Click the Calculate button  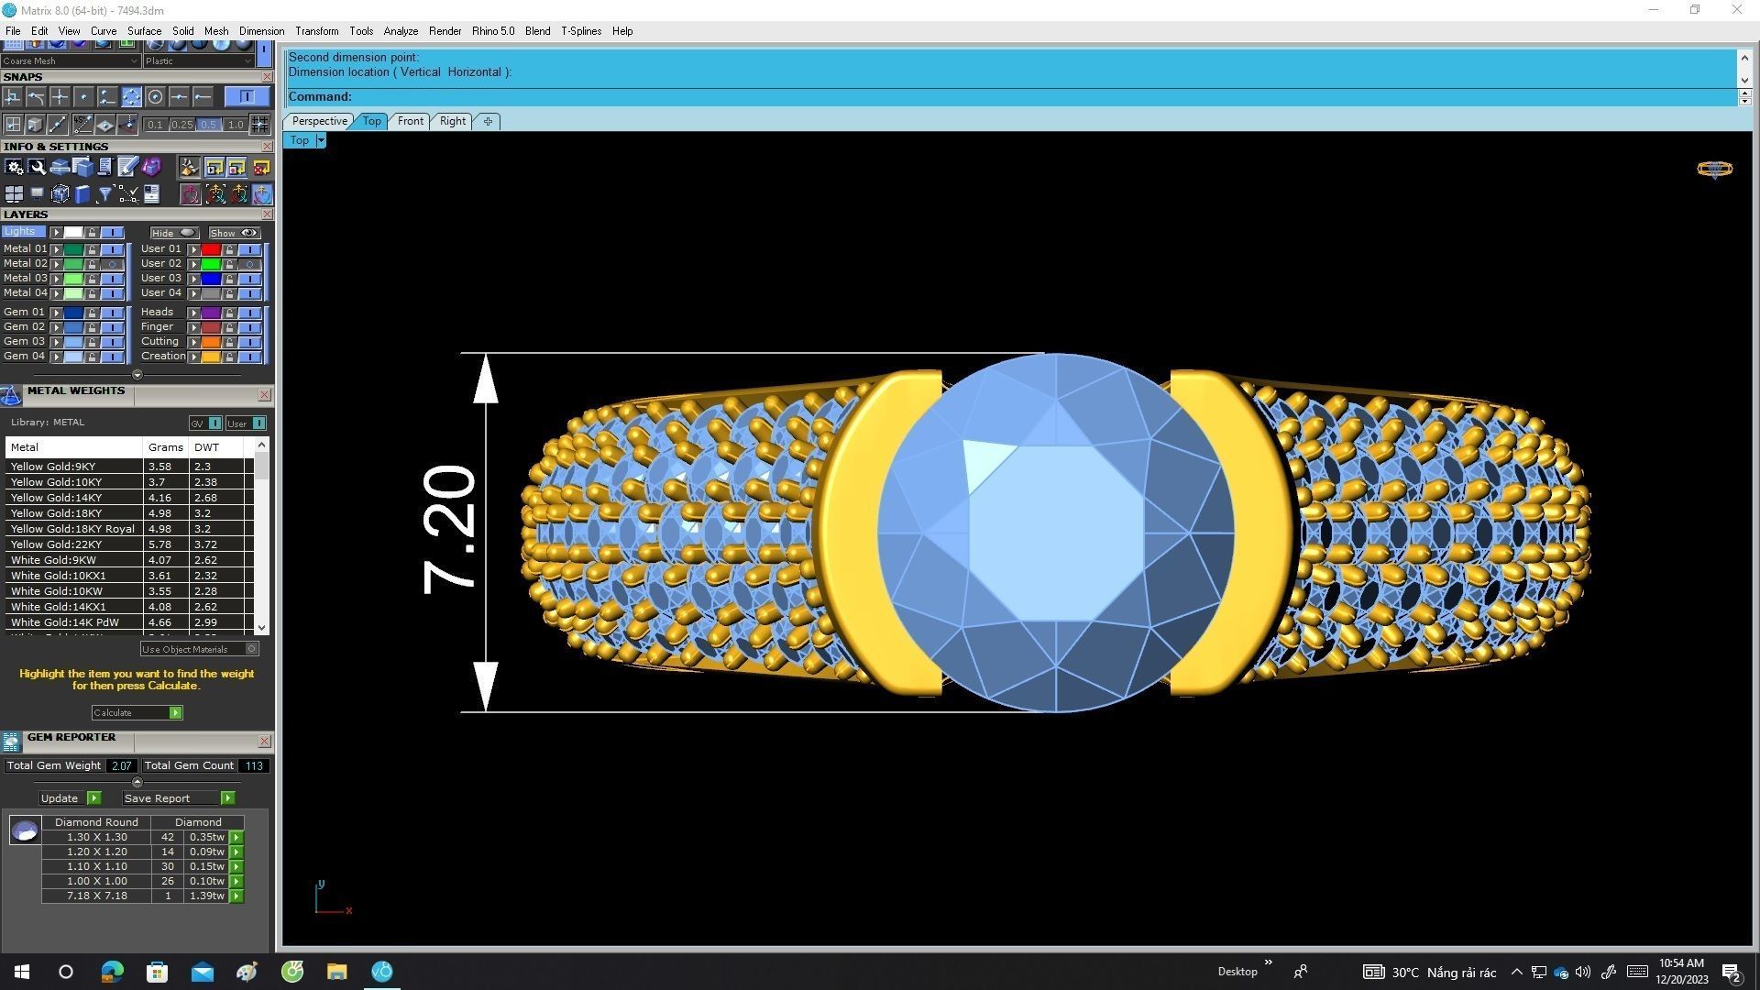(137, 713)
